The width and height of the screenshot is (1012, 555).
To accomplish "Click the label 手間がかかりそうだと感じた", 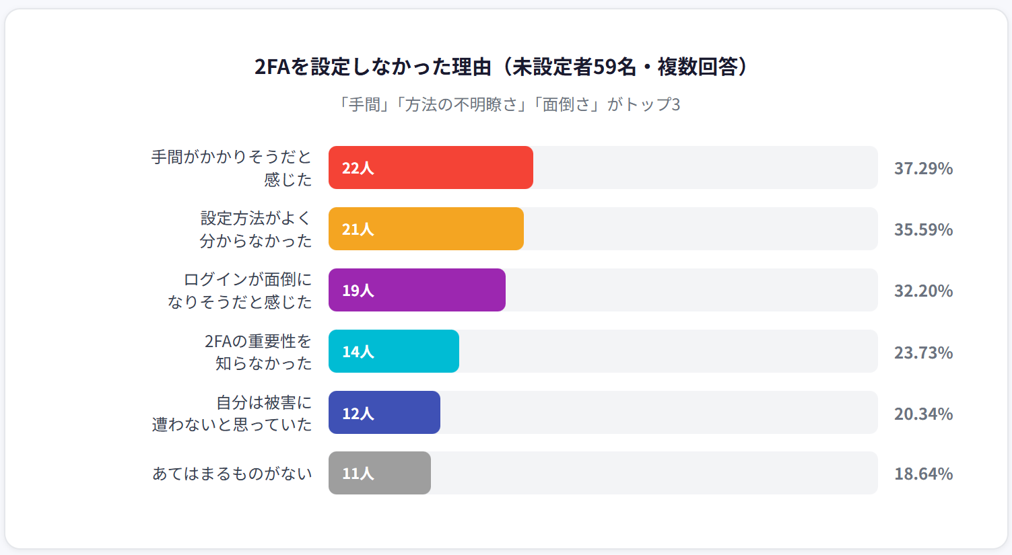I will pos(232,168).
